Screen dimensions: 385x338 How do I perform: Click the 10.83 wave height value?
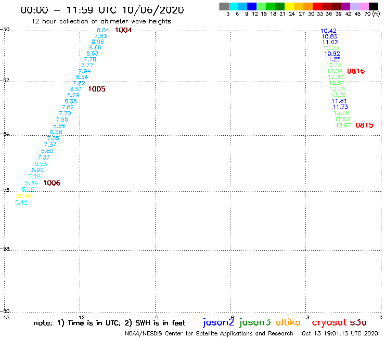click(x=329, y=36)
